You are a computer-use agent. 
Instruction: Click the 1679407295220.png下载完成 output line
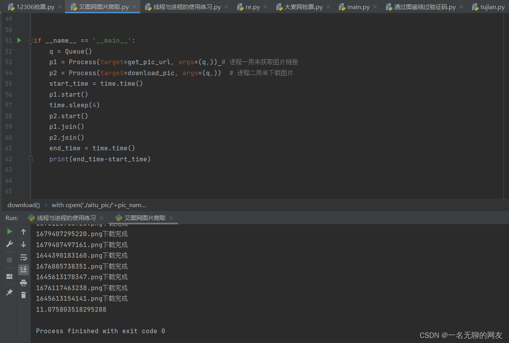point(82,234)
